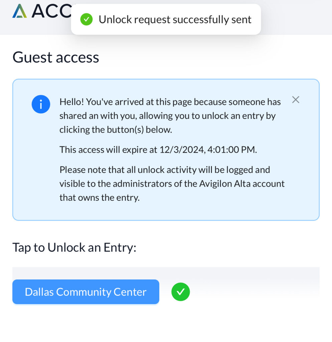Click the 'Avigilon Alta account' text
This screenshot has width=332, height=342.
(x=242, y=184)
